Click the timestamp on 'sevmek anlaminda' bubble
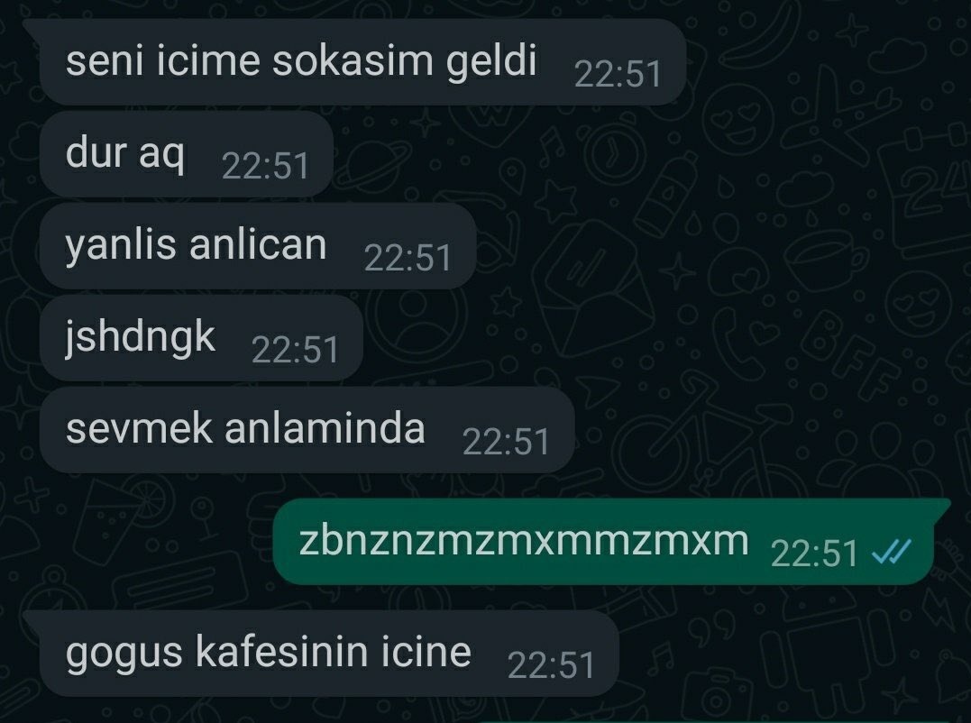This screenshot has height=723, width=971. coord(507,444)
